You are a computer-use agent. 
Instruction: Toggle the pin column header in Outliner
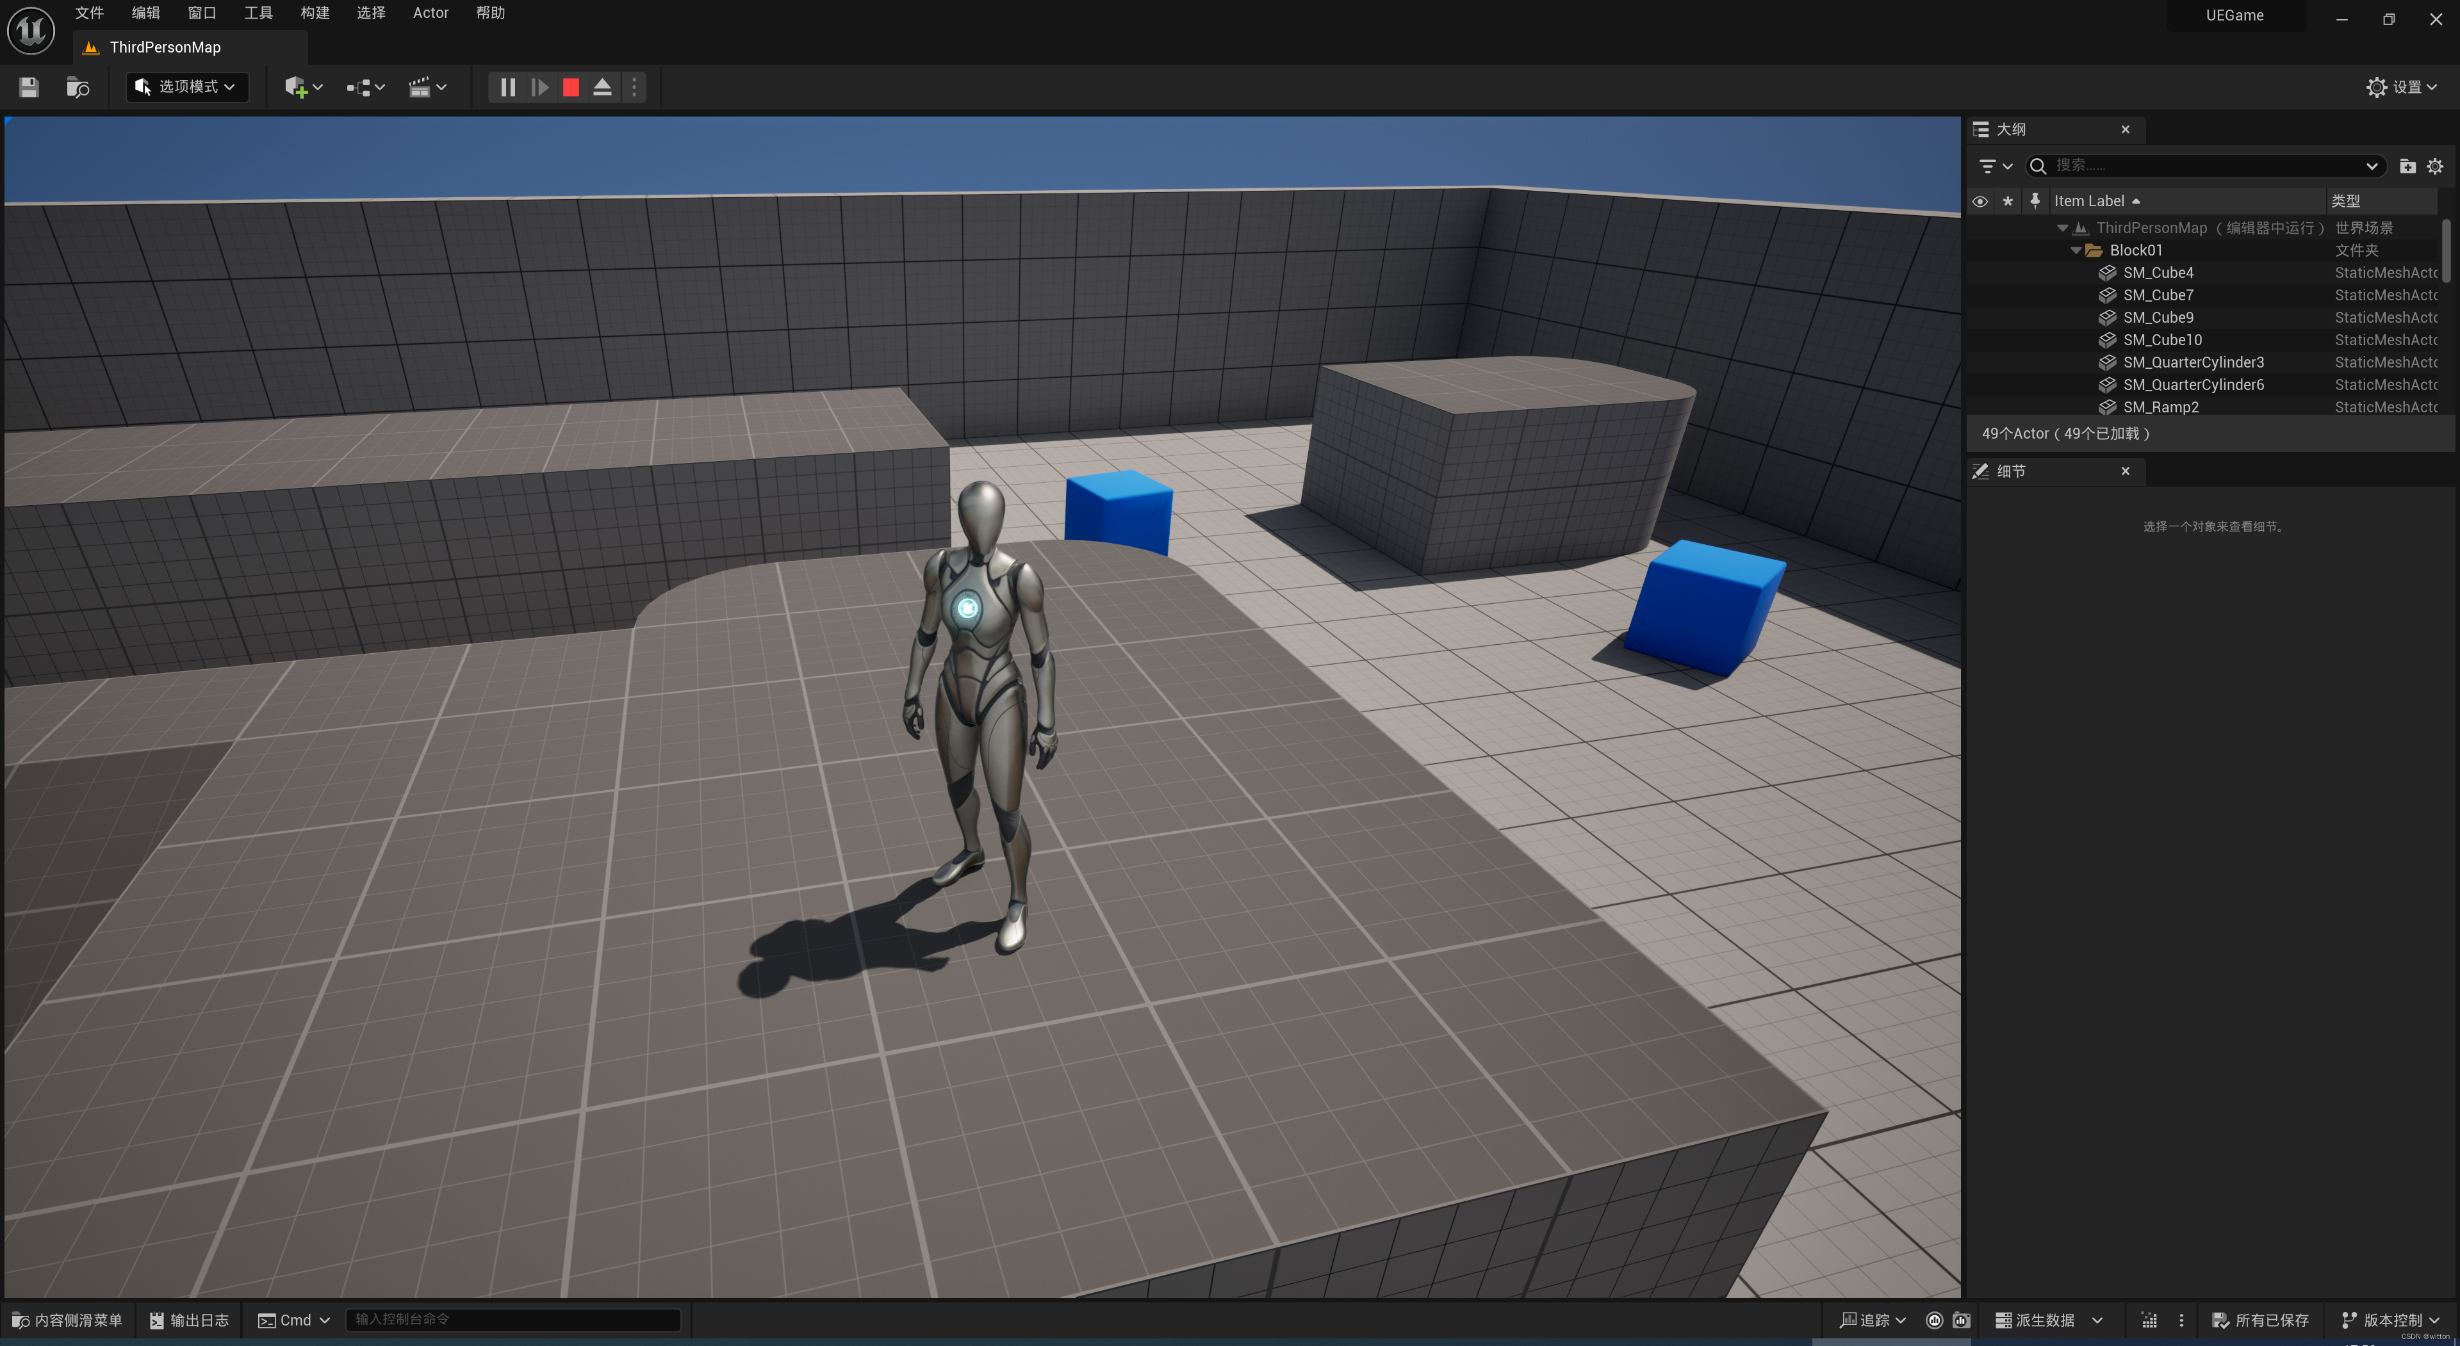point(2034,202)
